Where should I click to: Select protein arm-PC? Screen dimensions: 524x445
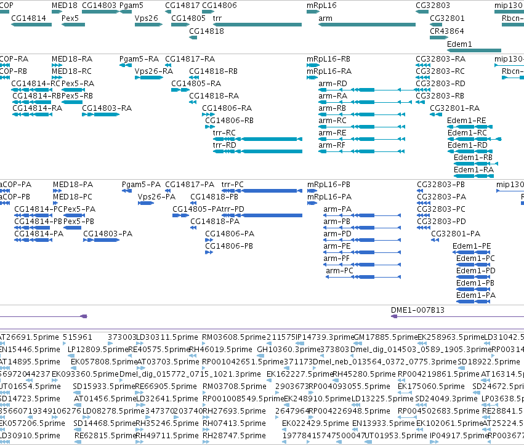[339, 271]
